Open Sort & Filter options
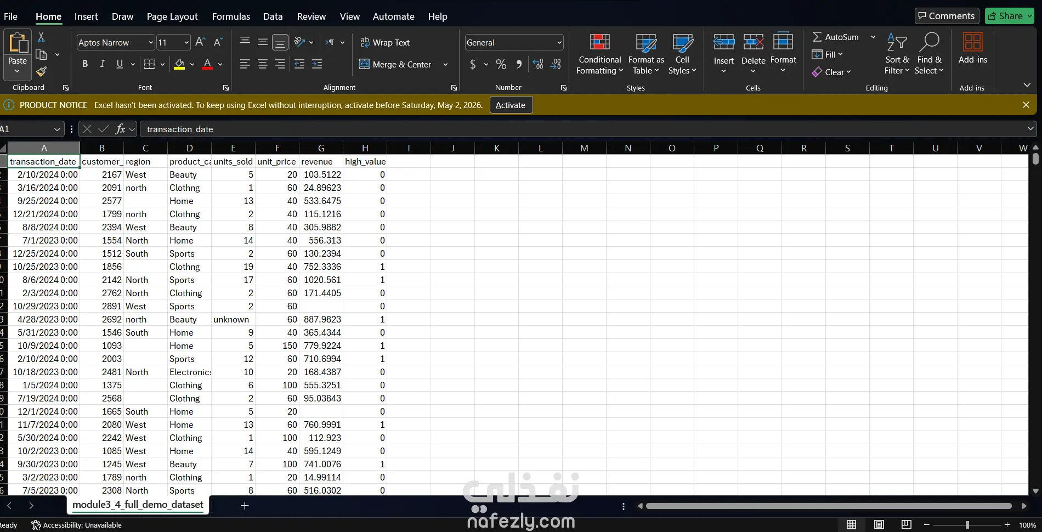Viewport: 1042px width, 532px height. point(897,54)
